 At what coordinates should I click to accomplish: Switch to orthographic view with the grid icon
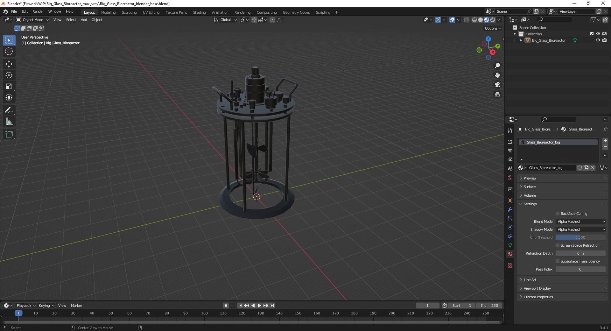click(497, 94)
